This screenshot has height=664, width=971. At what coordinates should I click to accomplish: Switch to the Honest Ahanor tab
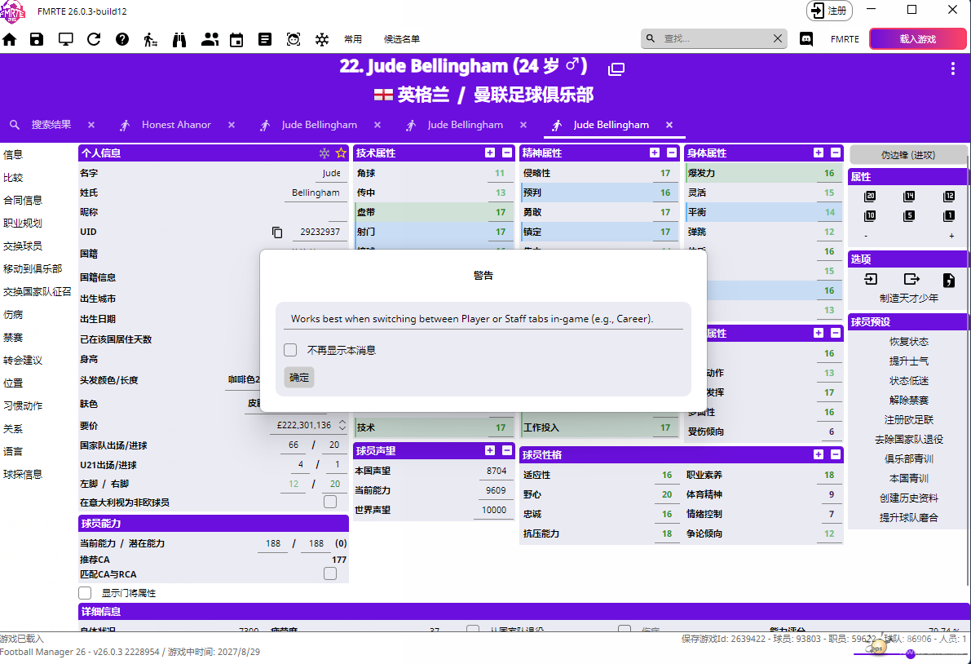pyautogui.click(x=176, y=125)
